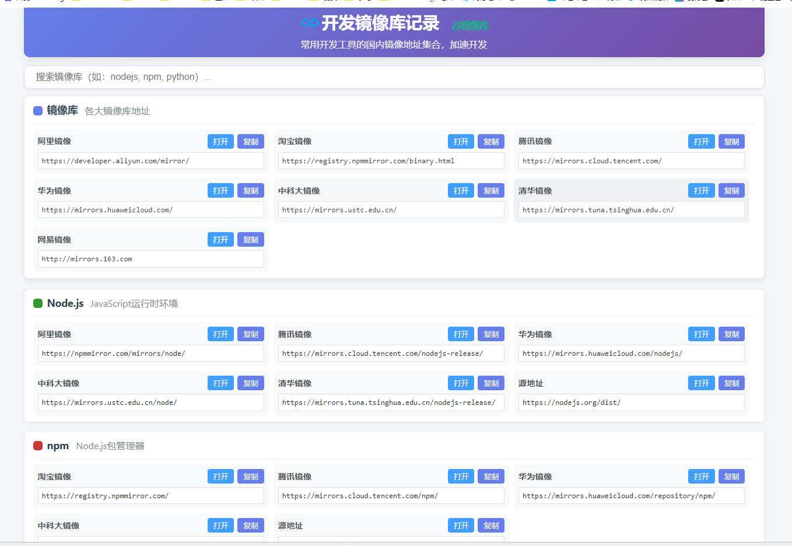Click the https://mirrors.ustc.edu.cn/ URL field
Viewport: 792px width, 546px height.
391,210
